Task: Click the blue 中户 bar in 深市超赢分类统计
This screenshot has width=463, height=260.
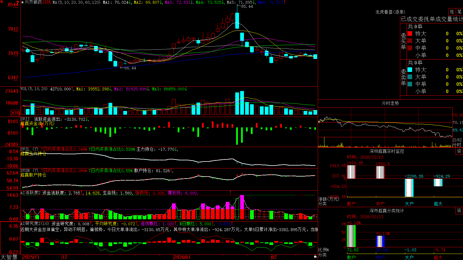Action: tap(380, 242)
